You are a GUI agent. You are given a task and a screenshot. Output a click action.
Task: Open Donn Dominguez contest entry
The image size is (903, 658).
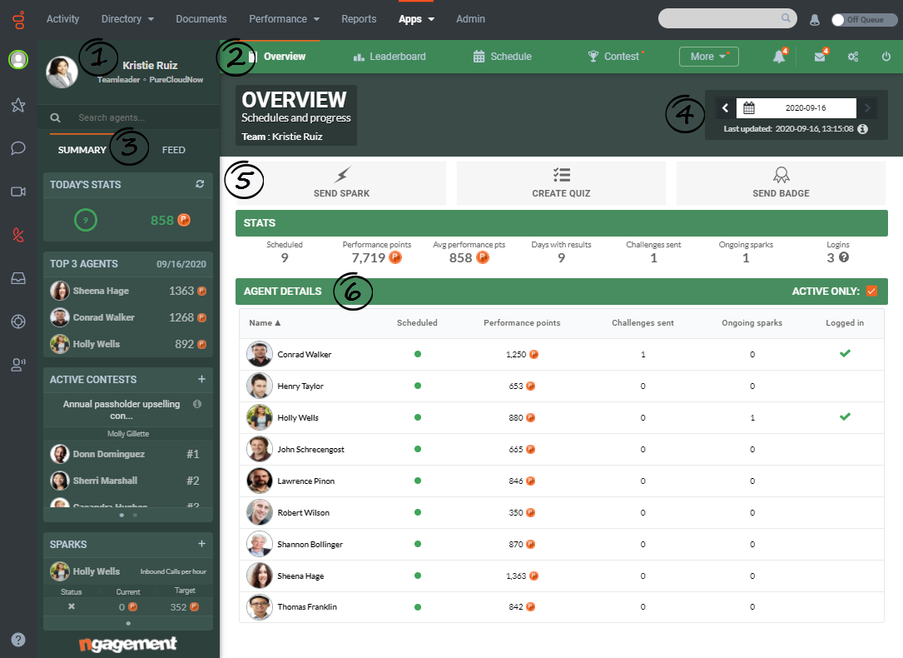(128, 454)
